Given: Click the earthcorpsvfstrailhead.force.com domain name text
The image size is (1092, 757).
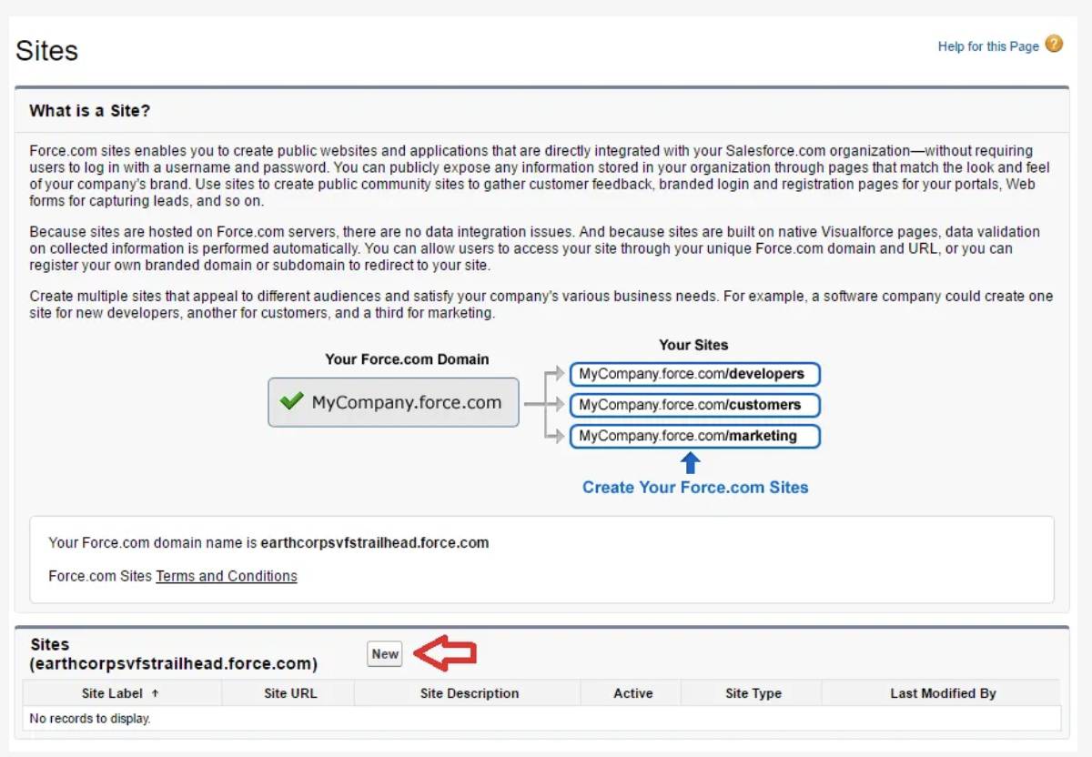Looking at the screenshot, I should (375, 543).
